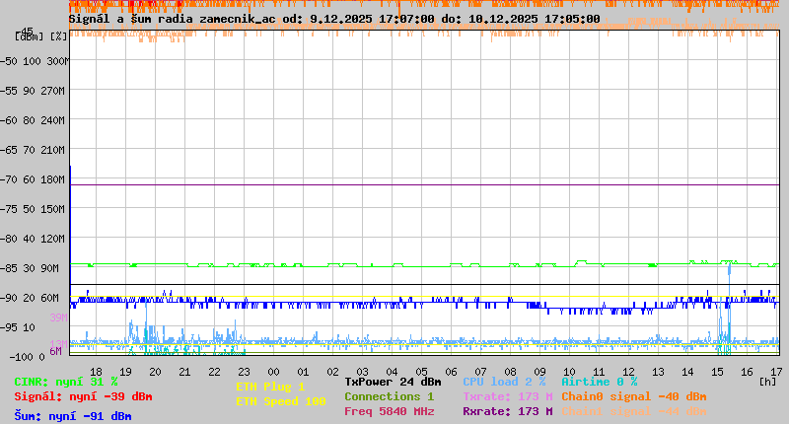Click the cyan Airtime 0 % label

tap(599, 382)
